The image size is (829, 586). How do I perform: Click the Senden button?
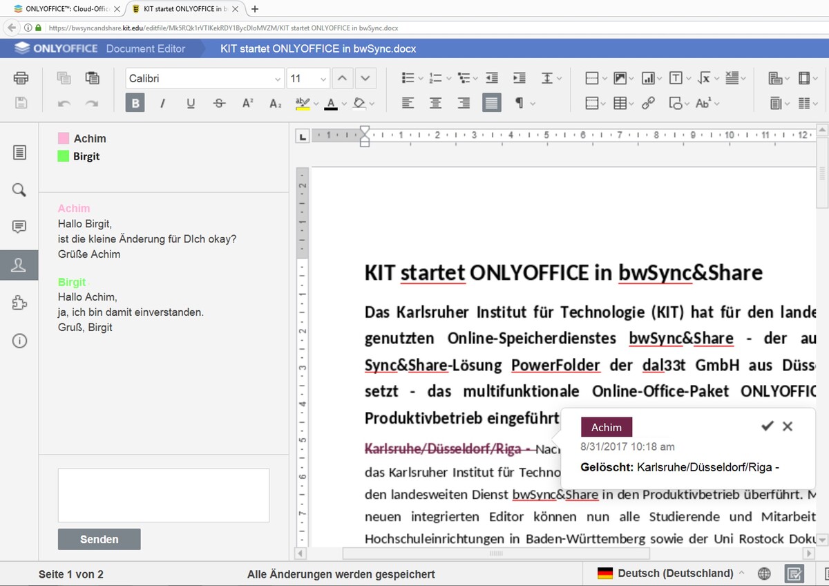[99, 539]
